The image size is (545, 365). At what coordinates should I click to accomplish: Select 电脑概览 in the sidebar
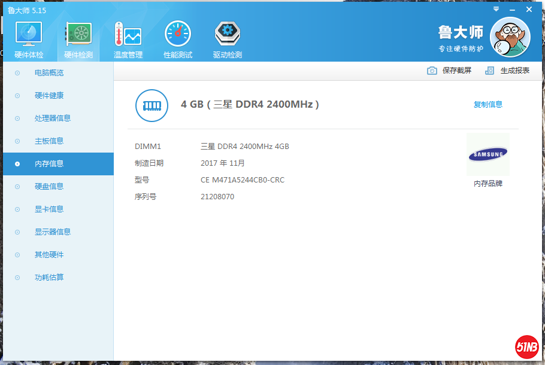[x=49, y=73]
